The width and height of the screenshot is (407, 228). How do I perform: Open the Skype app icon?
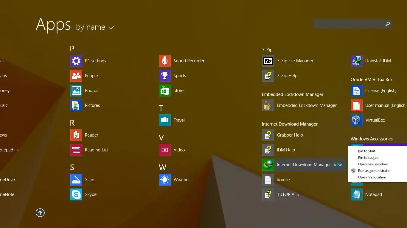tap(76, 194)
